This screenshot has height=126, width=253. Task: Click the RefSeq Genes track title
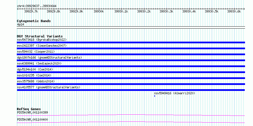pos(29,109)
